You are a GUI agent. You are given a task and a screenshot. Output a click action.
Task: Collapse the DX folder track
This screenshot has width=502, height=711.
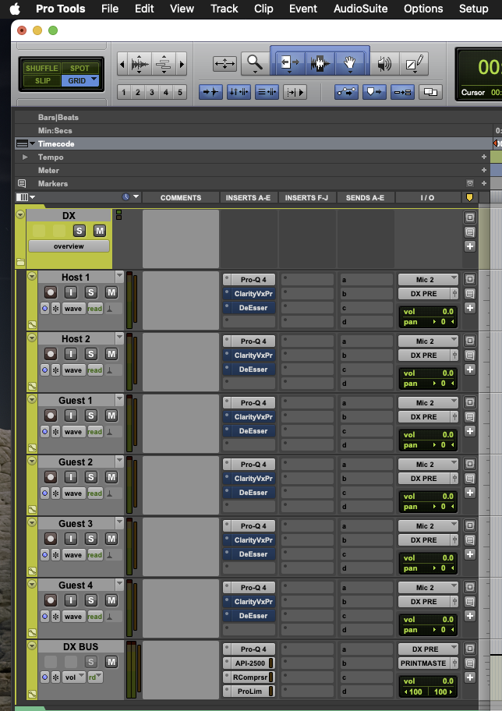(x=20, y=214)
